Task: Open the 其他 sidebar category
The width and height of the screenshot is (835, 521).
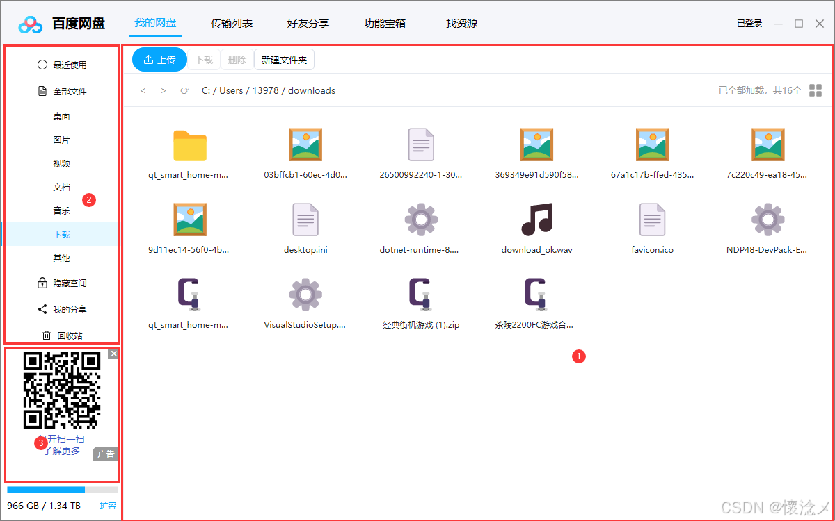Action: tap(61, 258)
